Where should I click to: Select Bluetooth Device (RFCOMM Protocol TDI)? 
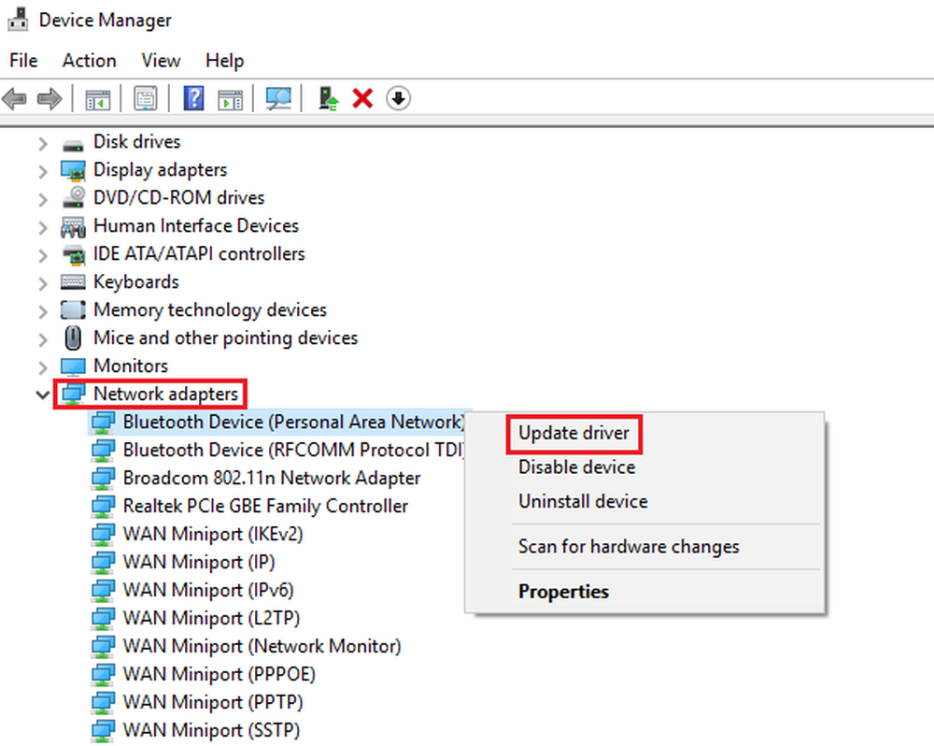tap(293, 450)
